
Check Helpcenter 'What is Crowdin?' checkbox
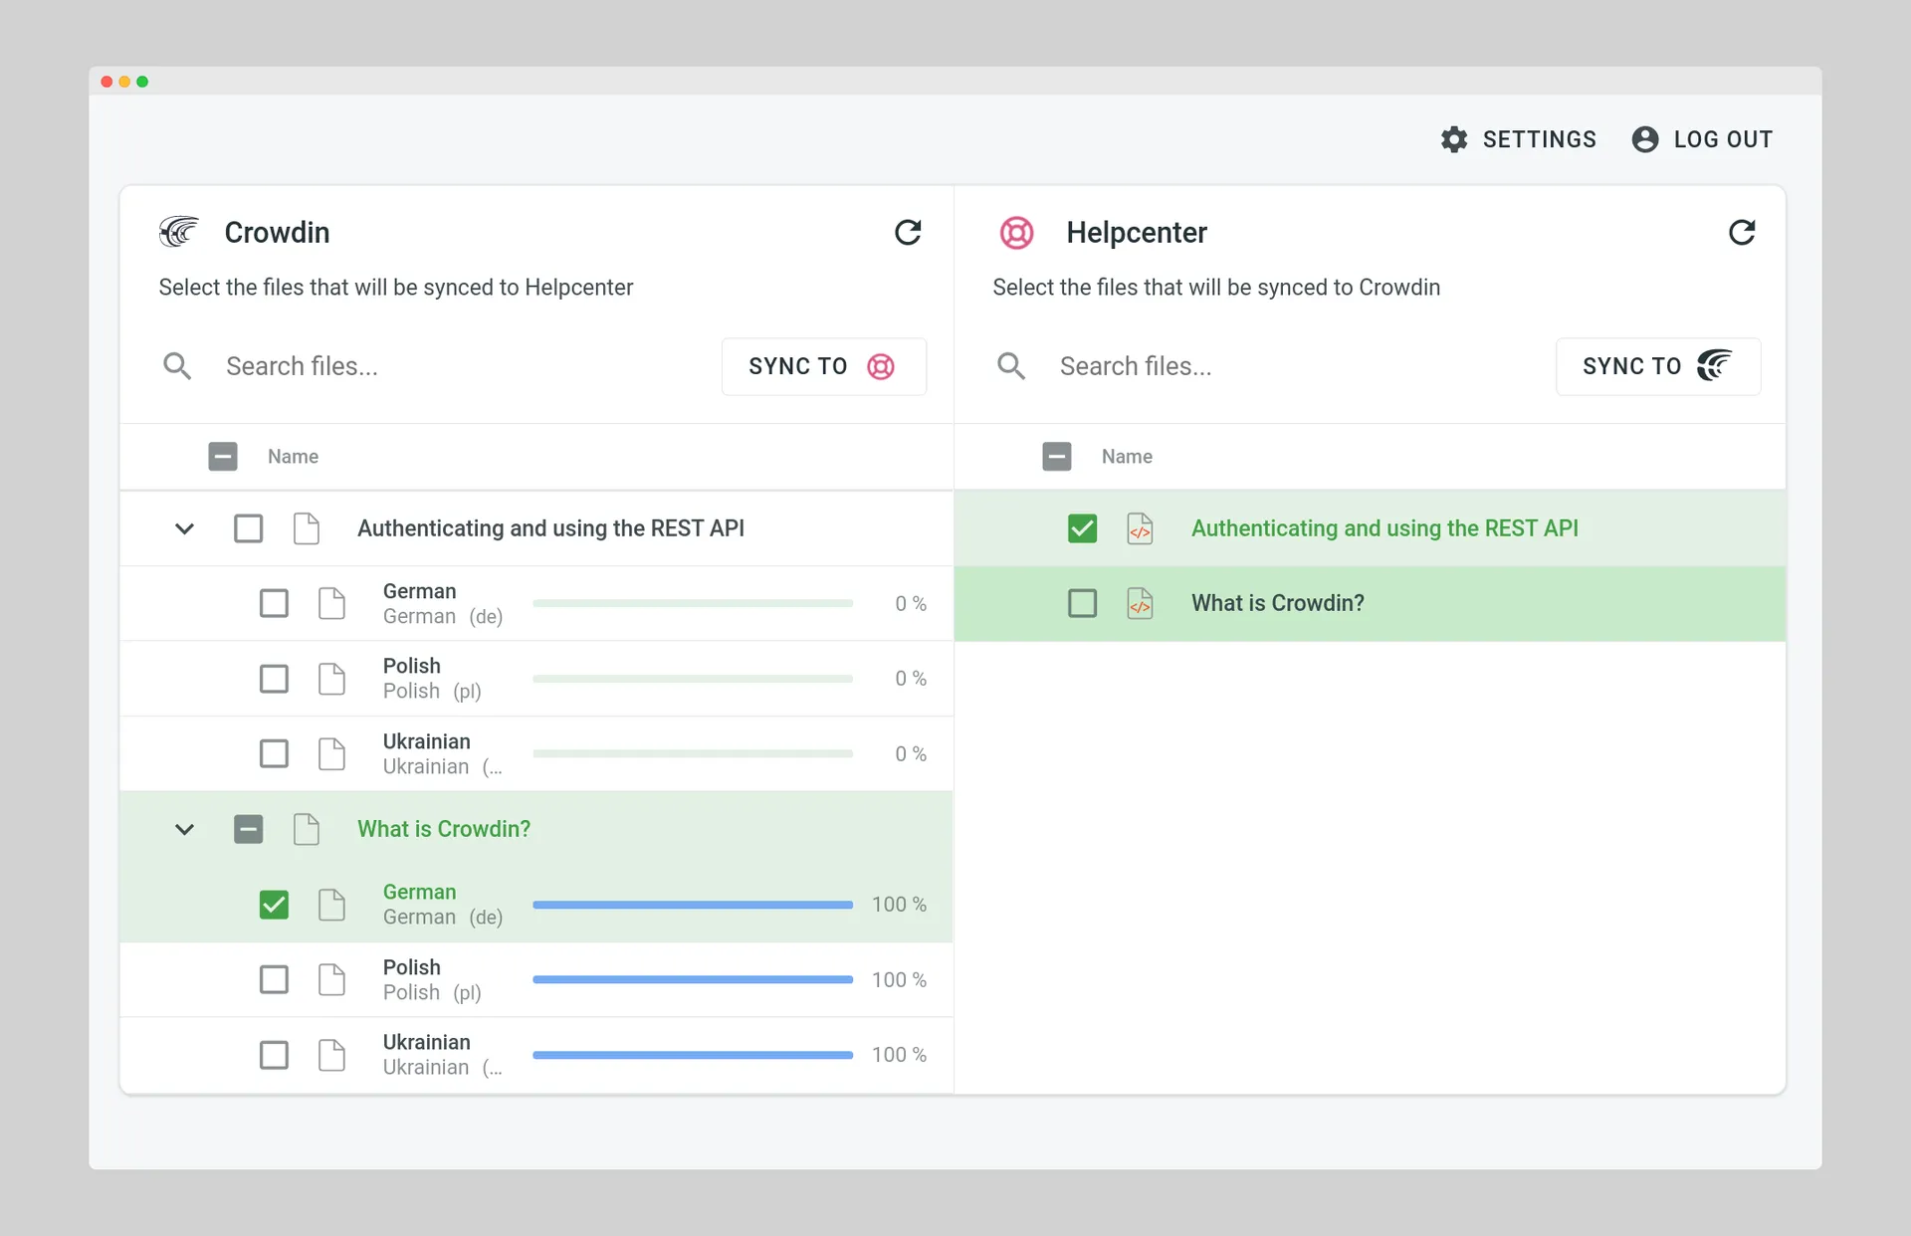(x=1082, y=603)
